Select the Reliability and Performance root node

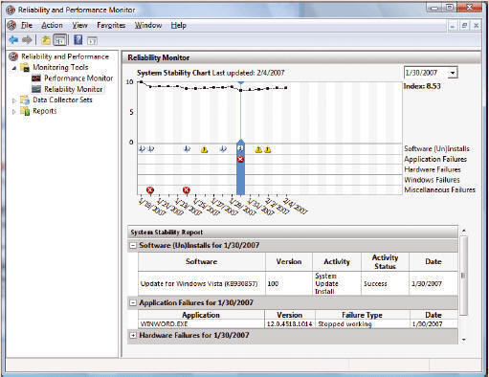coord(65,56)
